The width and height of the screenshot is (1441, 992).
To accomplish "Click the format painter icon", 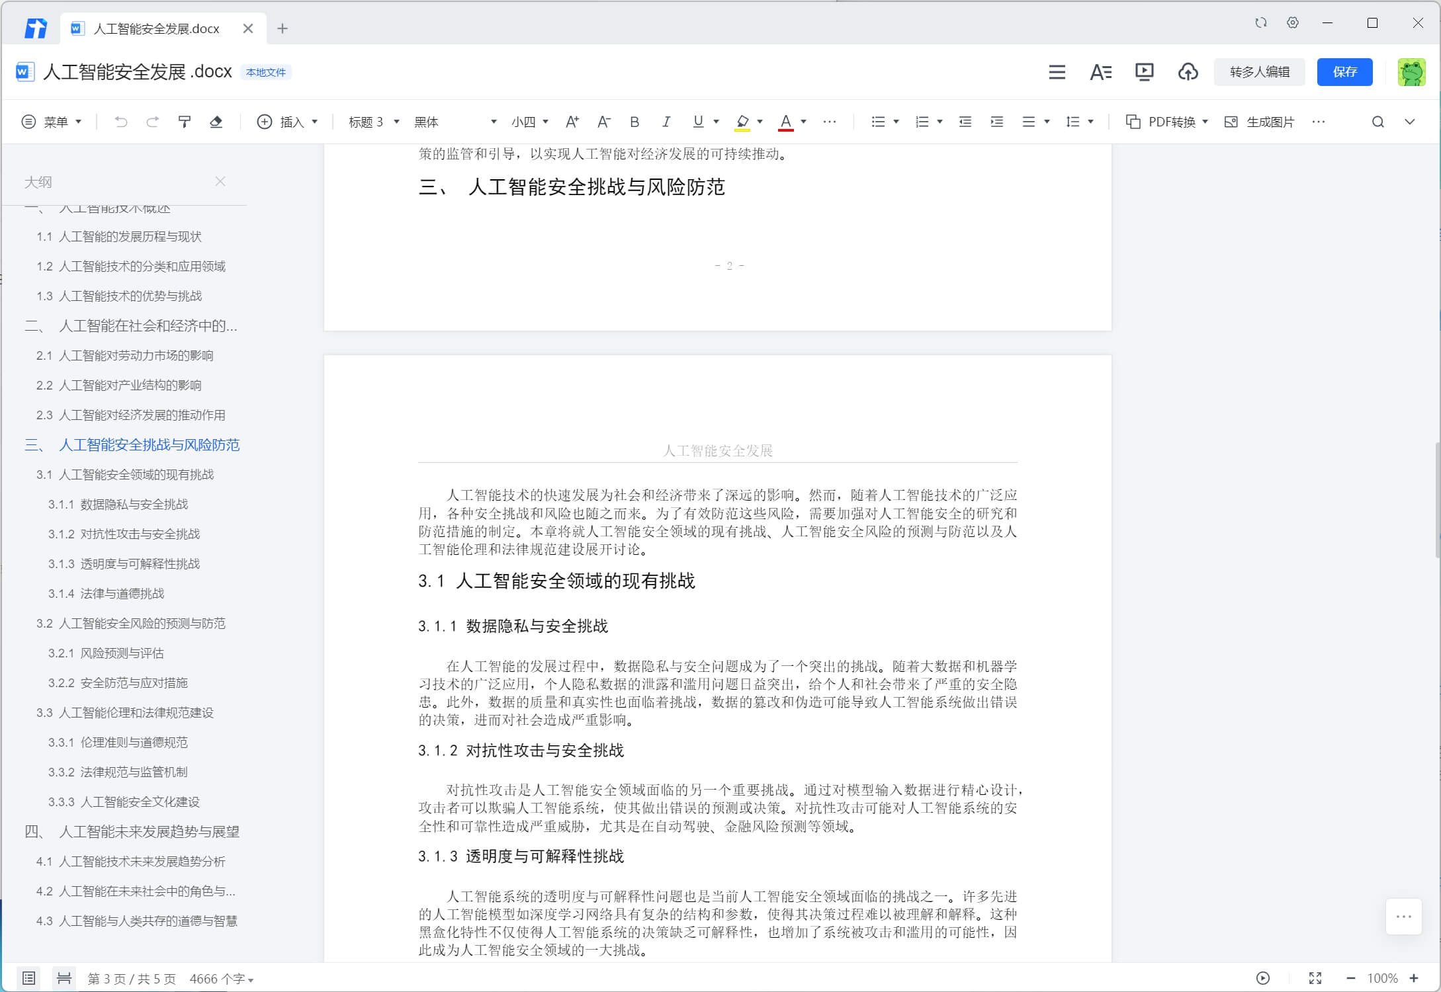I will click(x=185, y=122).
